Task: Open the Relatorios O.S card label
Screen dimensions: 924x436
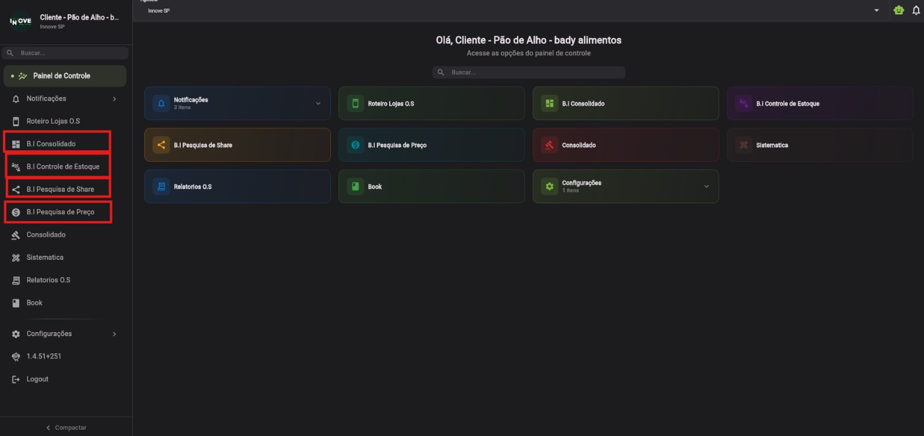Action: (x=193, y=187)
